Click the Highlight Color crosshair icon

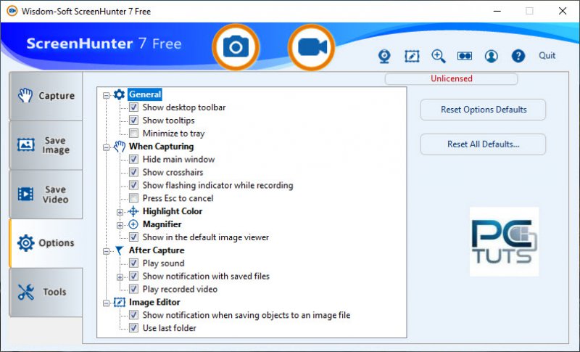point(133,211)
